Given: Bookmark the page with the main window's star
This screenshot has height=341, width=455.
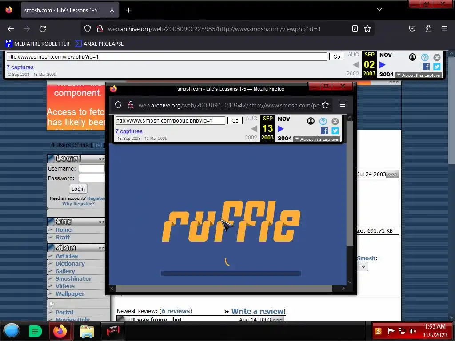Looking at the screenshot, I should [367, 28].
